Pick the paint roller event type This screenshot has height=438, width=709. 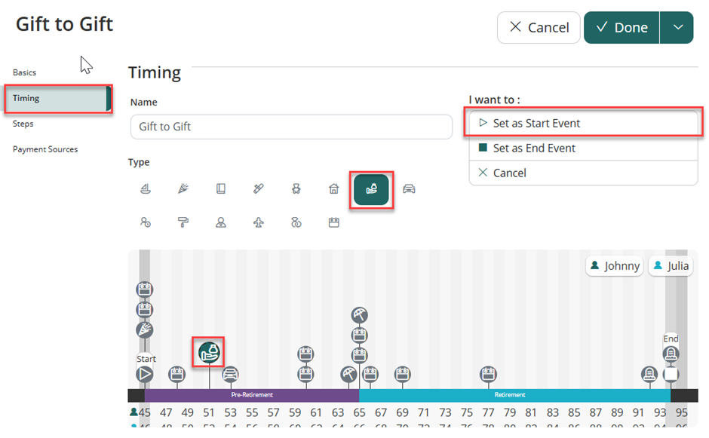click(x=183, y=222)
